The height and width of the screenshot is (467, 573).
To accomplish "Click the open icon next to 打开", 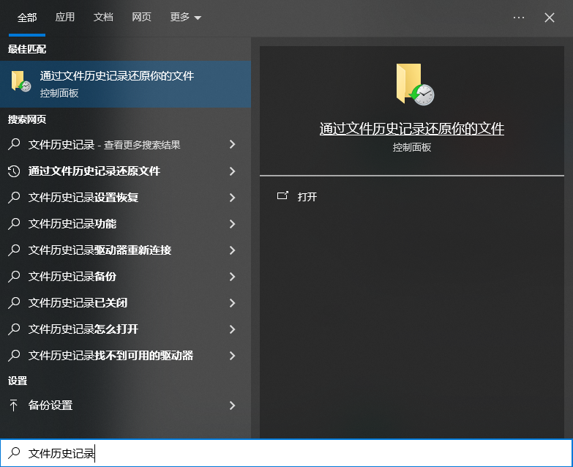I will (282, 196).
